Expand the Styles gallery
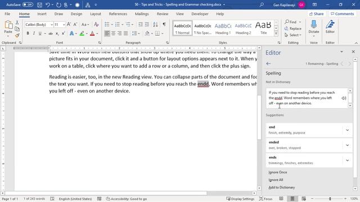 276,34
